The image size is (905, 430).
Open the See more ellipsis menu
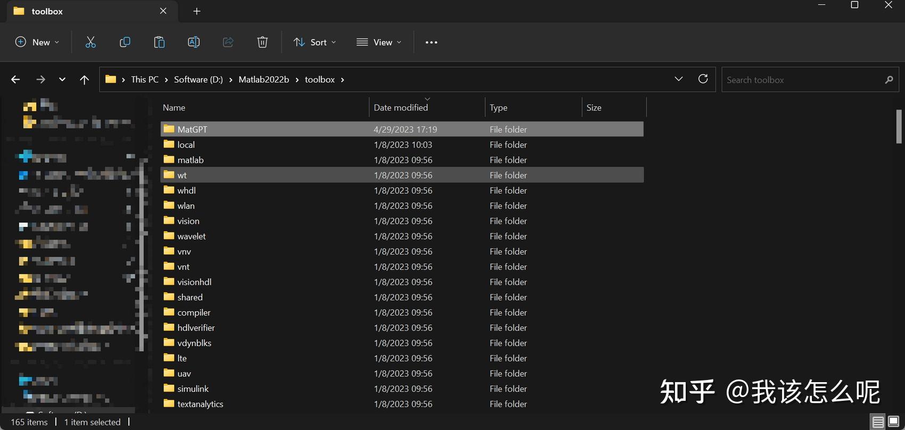point(431,43)
